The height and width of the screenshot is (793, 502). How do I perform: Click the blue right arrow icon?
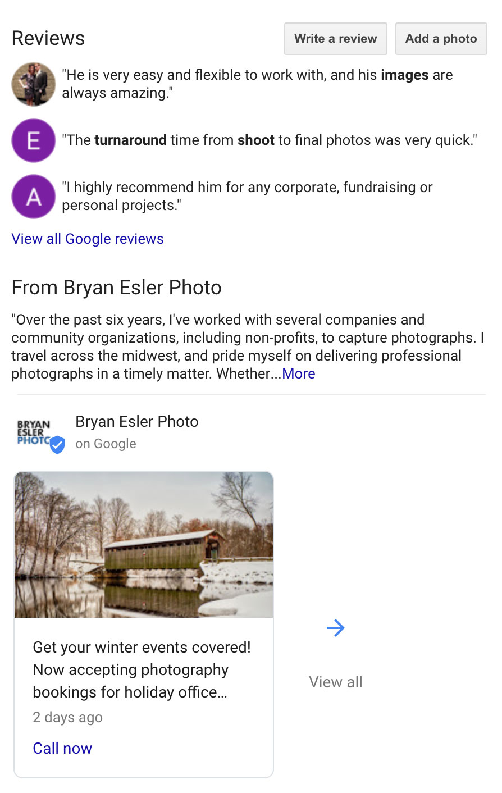(335, 628)
